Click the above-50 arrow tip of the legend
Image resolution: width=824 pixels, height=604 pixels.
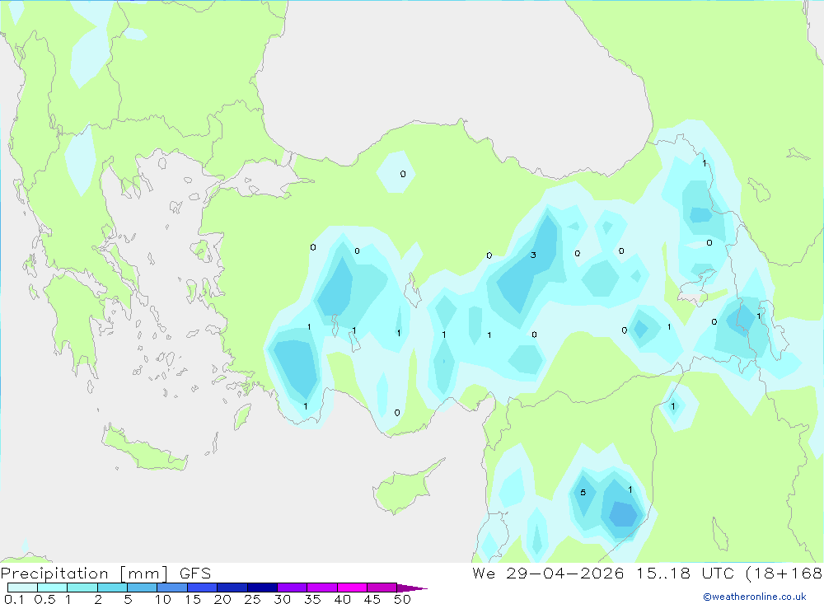(x=412, y=588)
